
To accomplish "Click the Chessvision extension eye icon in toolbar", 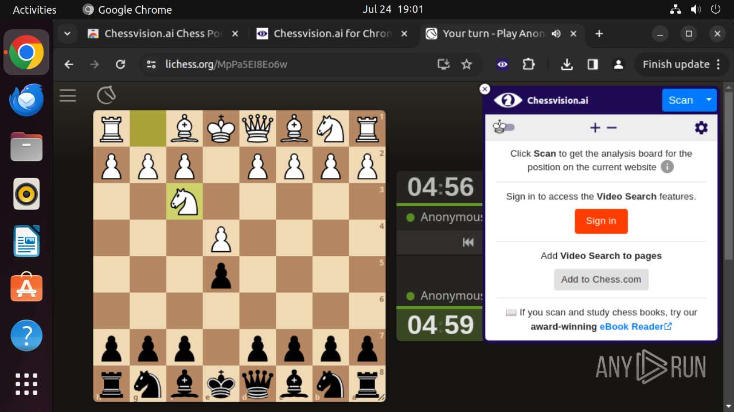I will [x=502, y=65].
